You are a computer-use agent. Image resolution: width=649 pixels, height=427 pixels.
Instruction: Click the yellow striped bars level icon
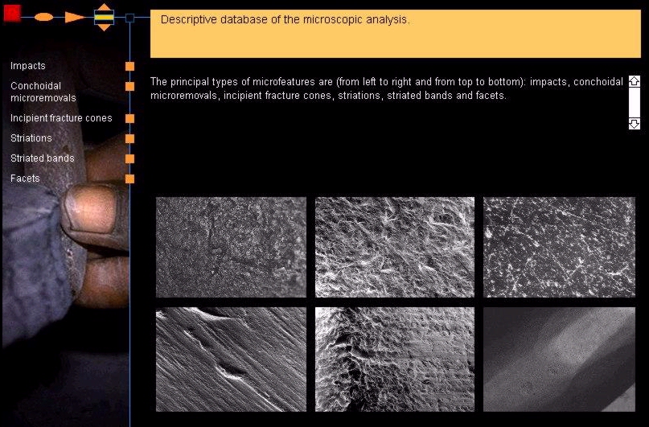point(105,17)
